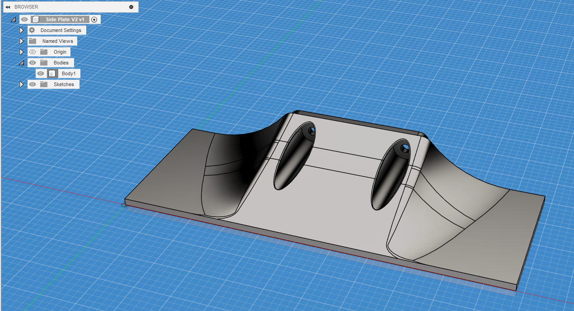The height and width of the screenshot is (311, 574).
Task: Click the component icon beside Side Plate V2 v1
Action: tap(36, 19)
